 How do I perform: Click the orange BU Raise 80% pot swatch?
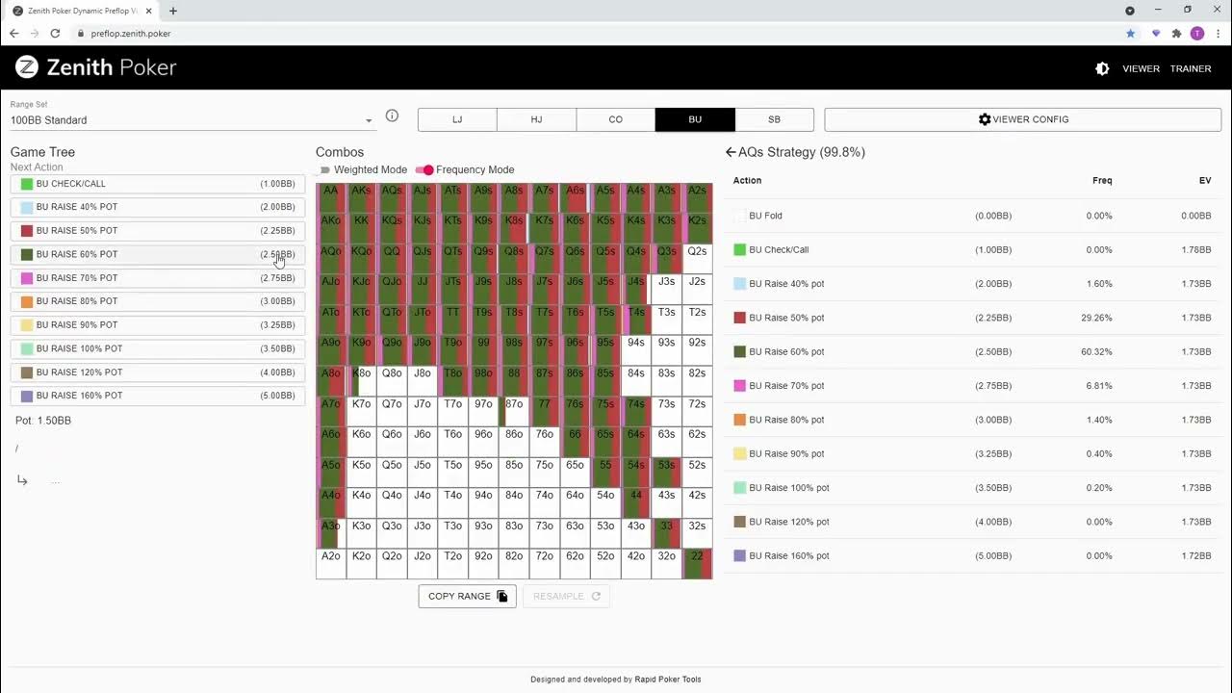click(x=739, y=420)
